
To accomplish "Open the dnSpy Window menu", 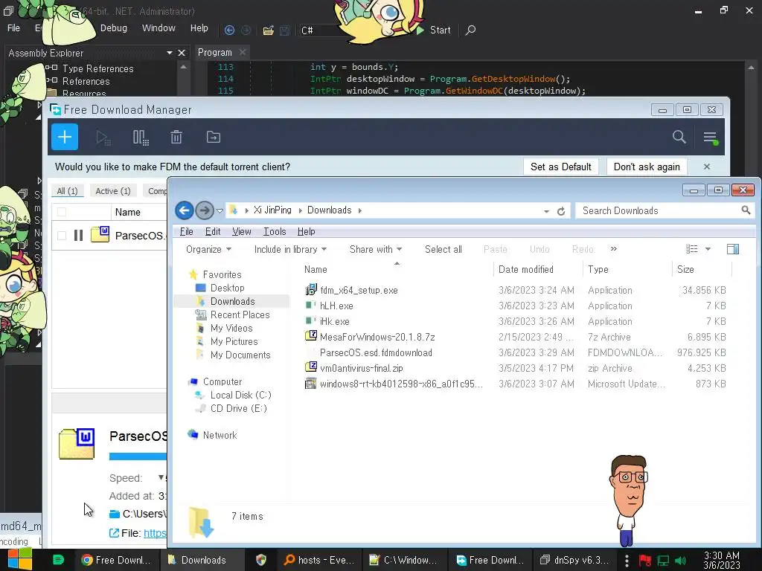I will 159,28.
